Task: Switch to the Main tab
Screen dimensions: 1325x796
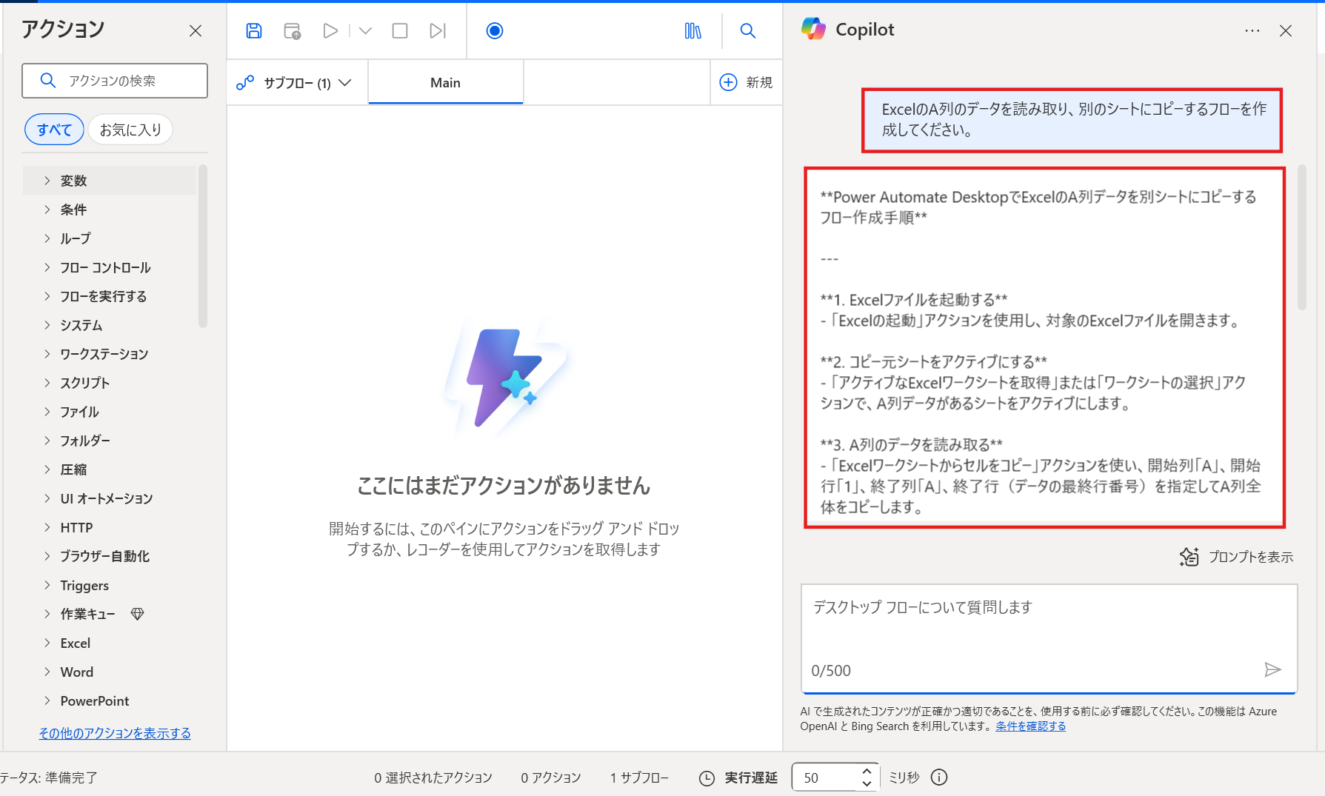Action: click(445, 83)
